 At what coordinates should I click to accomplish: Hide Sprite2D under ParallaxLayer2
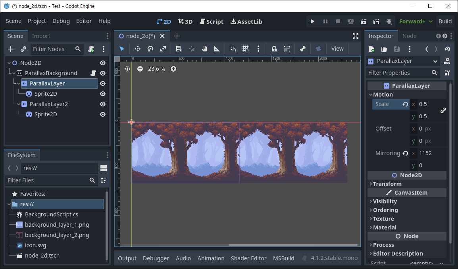point(103,114)
